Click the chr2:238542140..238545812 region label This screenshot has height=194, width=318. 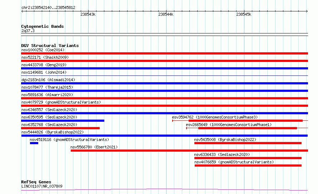click(48, 8)
